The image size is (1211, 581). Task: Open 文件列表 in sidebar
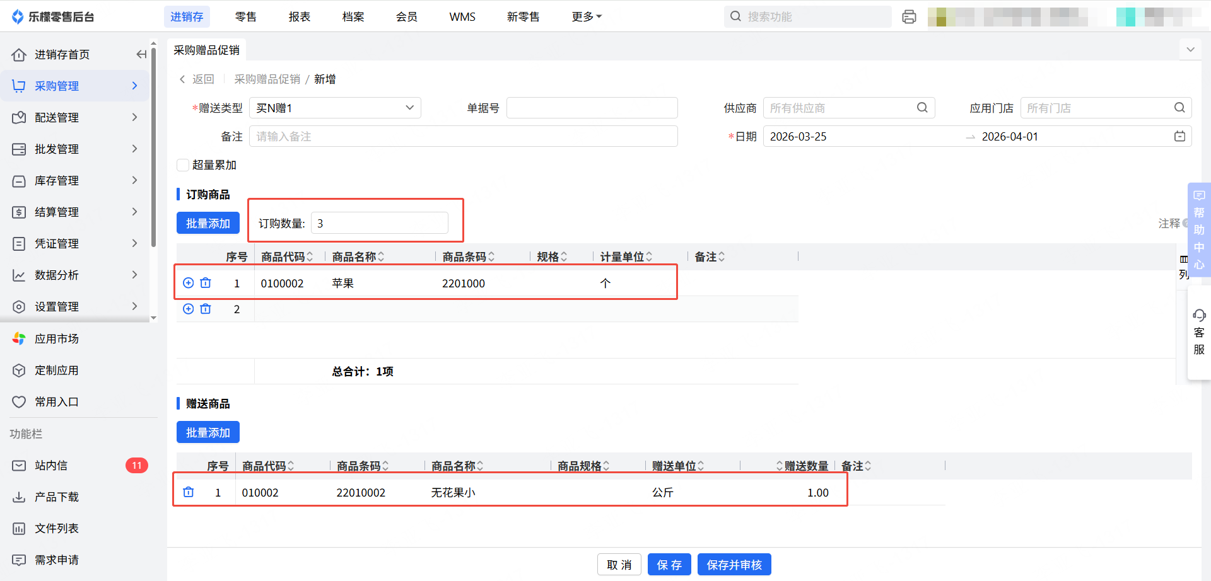tap(57, 529)
